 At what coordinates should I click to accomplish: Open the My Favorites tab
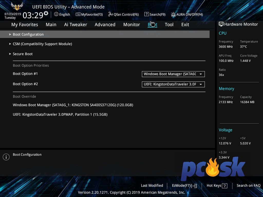pos(25,25)
